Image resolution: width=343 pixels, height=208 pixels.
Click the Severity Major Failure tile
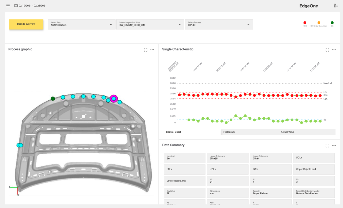coord(270,192)
